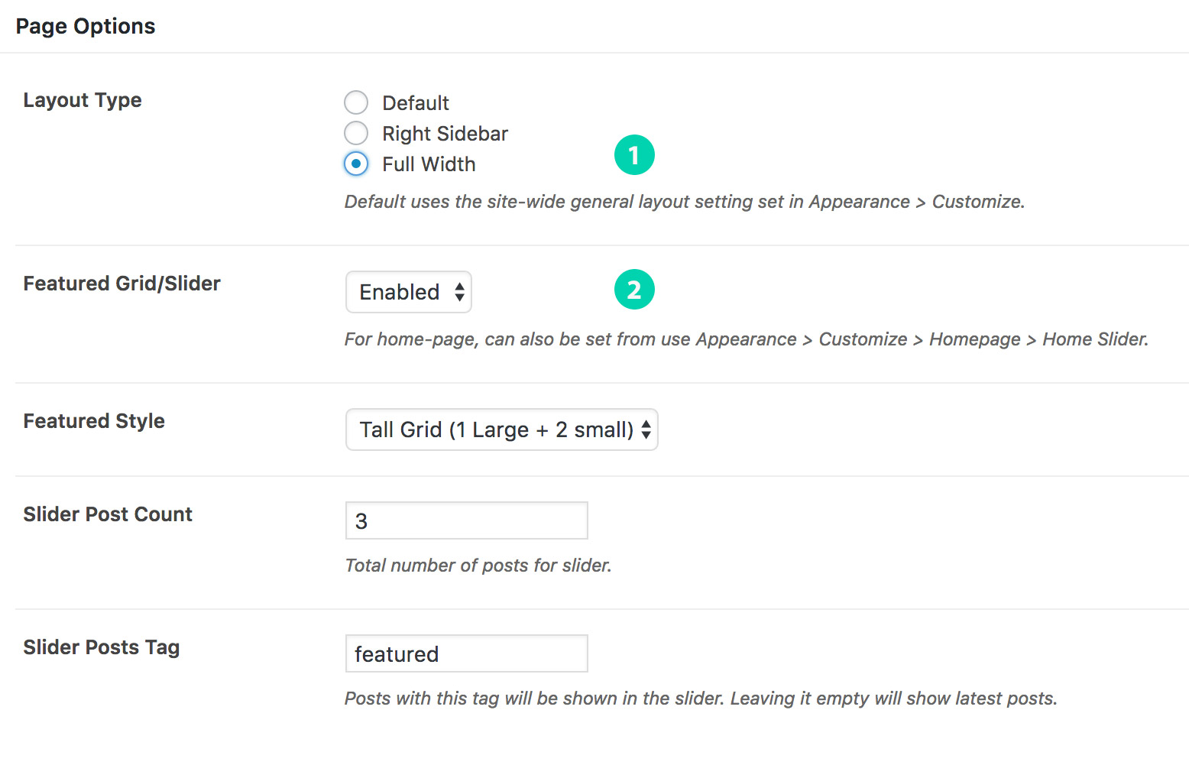Select the Full Width radio button
The height and width of the screenshot is (778, 1189).
[x=356, y=164]
